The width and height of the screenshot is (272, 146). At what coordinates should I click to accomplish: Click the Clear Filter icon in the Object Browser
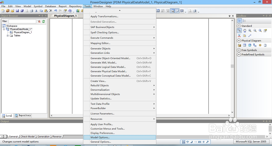[39, 21]
